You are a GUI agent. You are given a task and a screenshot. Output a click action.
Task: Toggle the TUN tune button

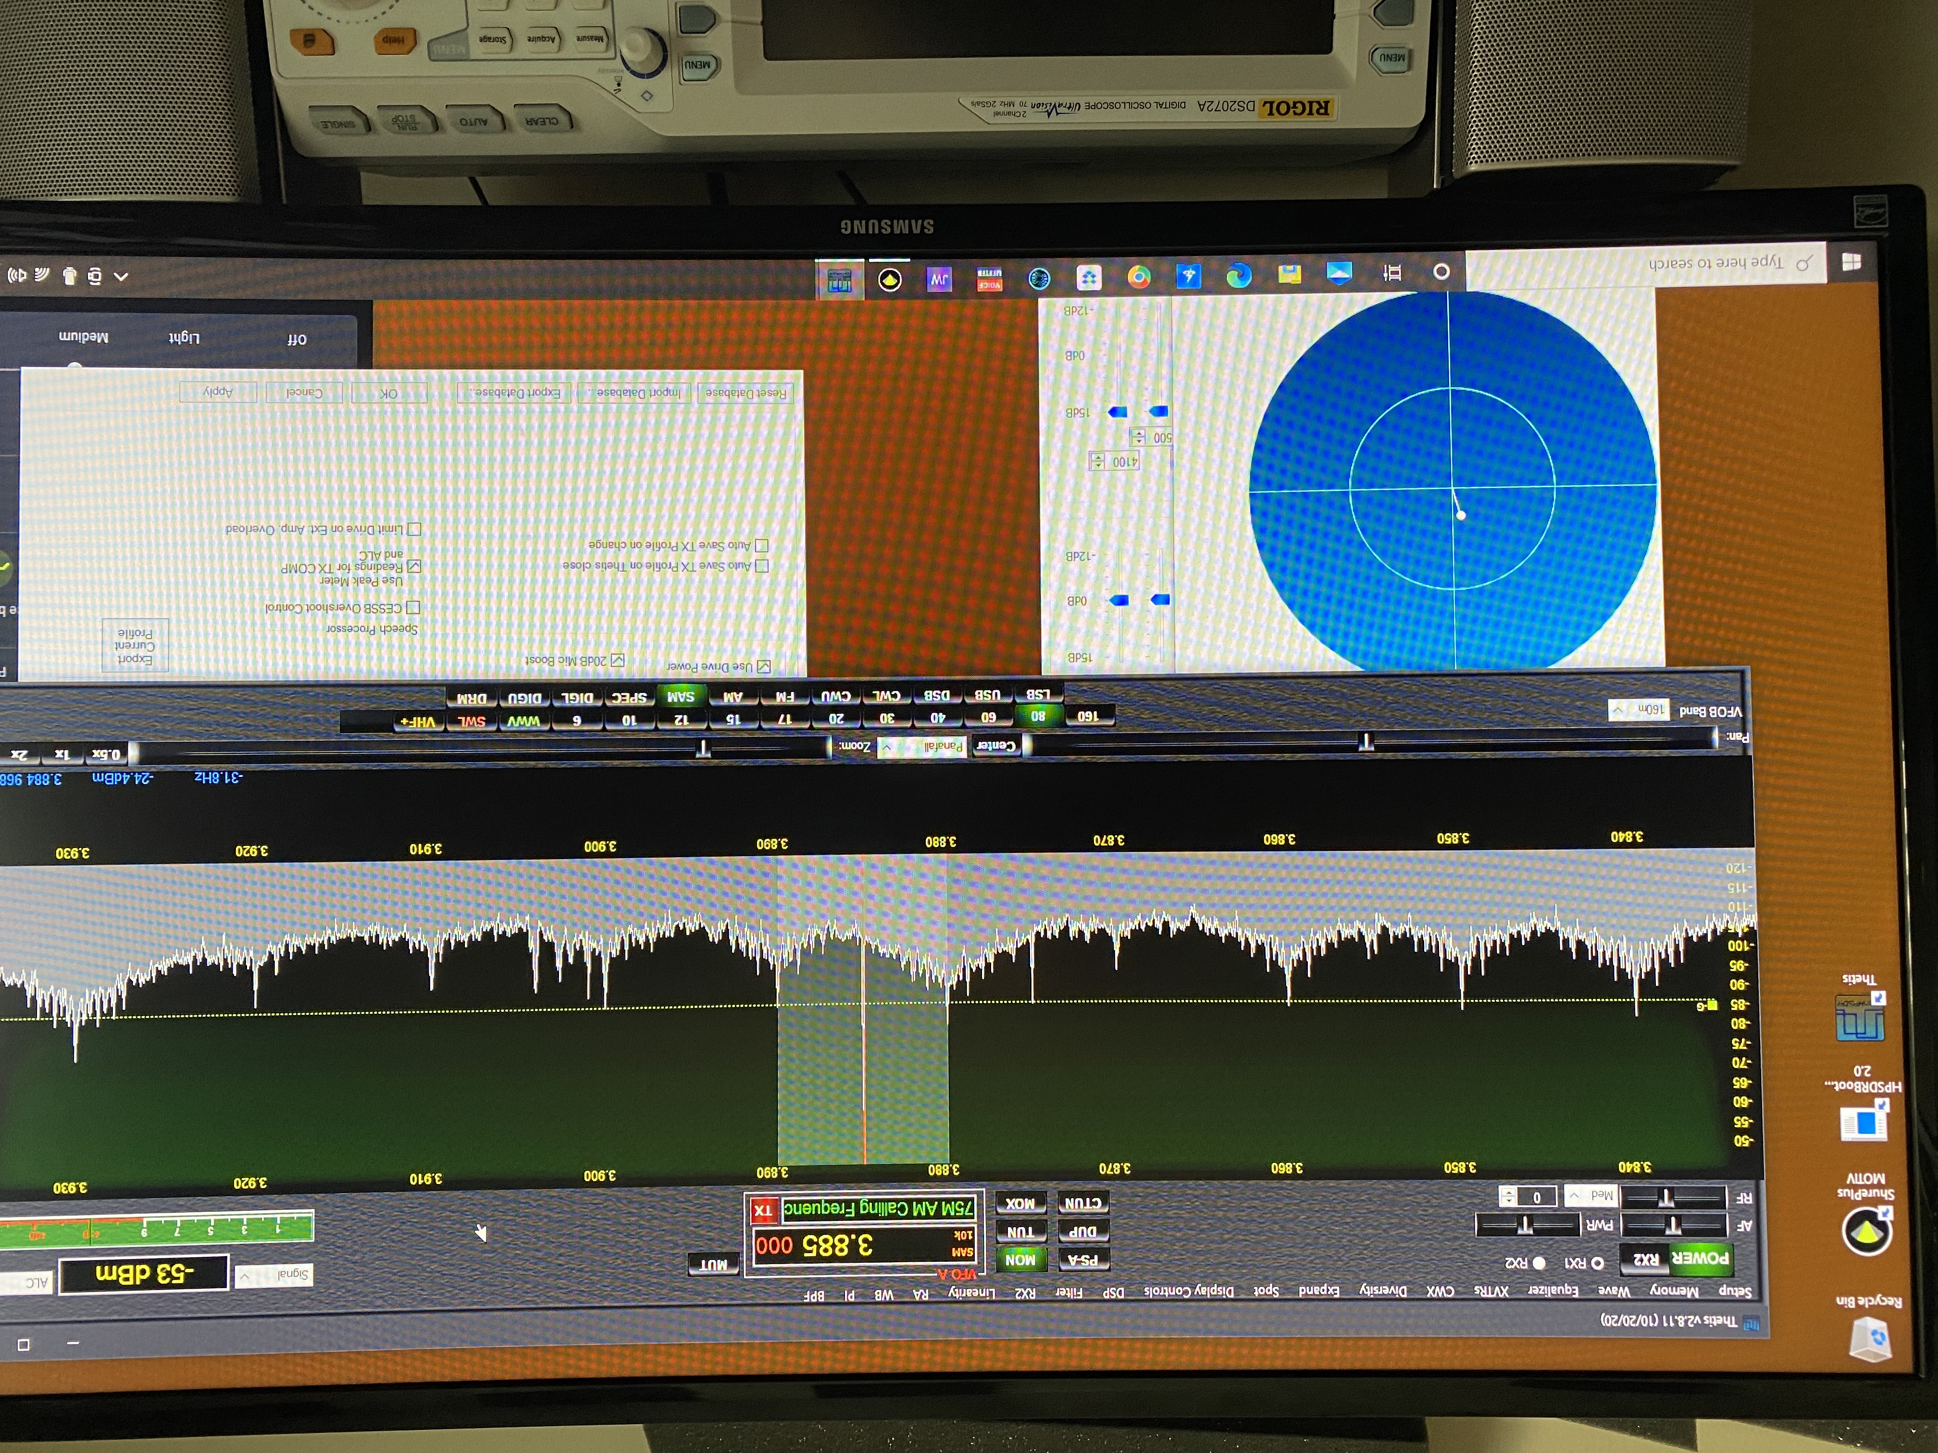(1020, 1231)
